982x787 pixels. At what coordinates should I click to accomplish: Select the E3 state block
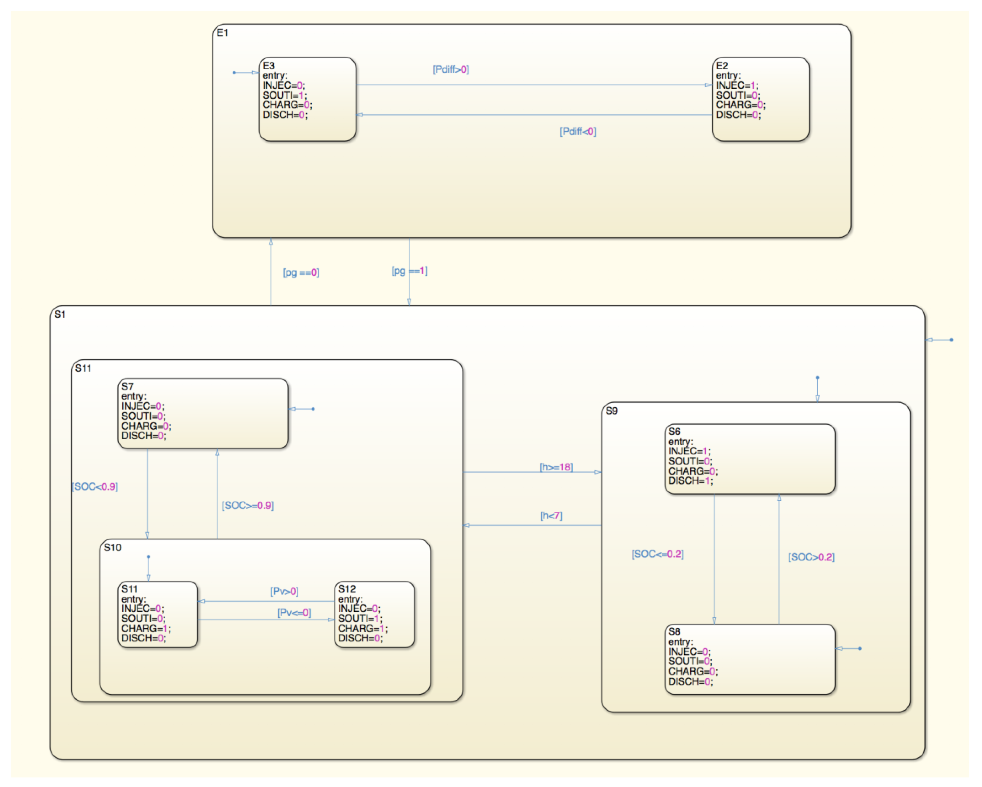click(x=307, y=99)
